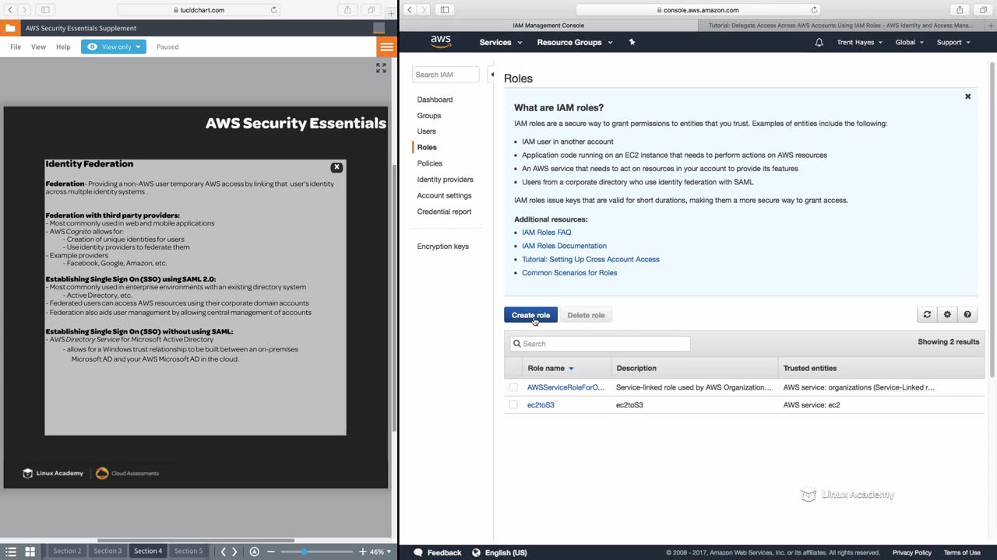Show the Lucidchart page list view
Image resolution: width=997 pixels, height=560 pixels.
point(11,551)
